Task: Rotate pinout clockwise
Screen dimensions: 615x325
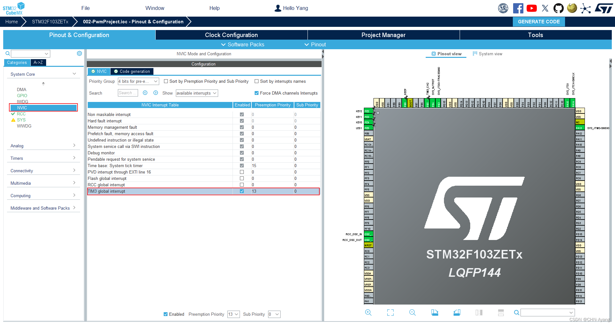Action: [x=435, y=313]
